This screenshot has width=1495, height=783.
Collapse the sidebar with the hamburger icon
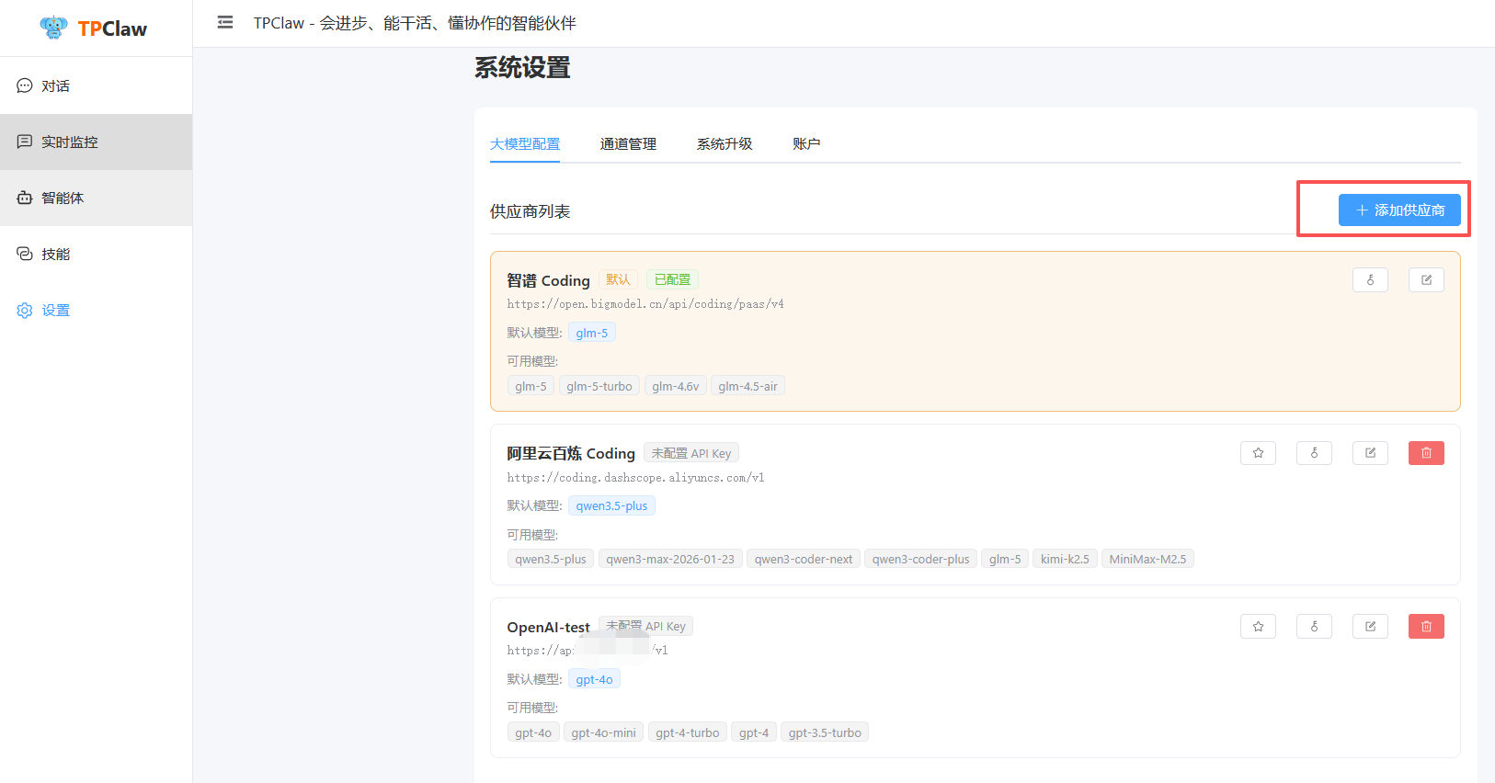pos(224,23)
